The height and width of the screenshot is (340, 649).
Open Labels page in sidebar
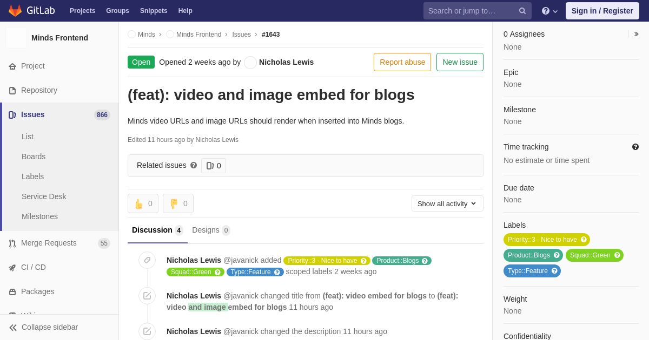click(x=32, y=177)
